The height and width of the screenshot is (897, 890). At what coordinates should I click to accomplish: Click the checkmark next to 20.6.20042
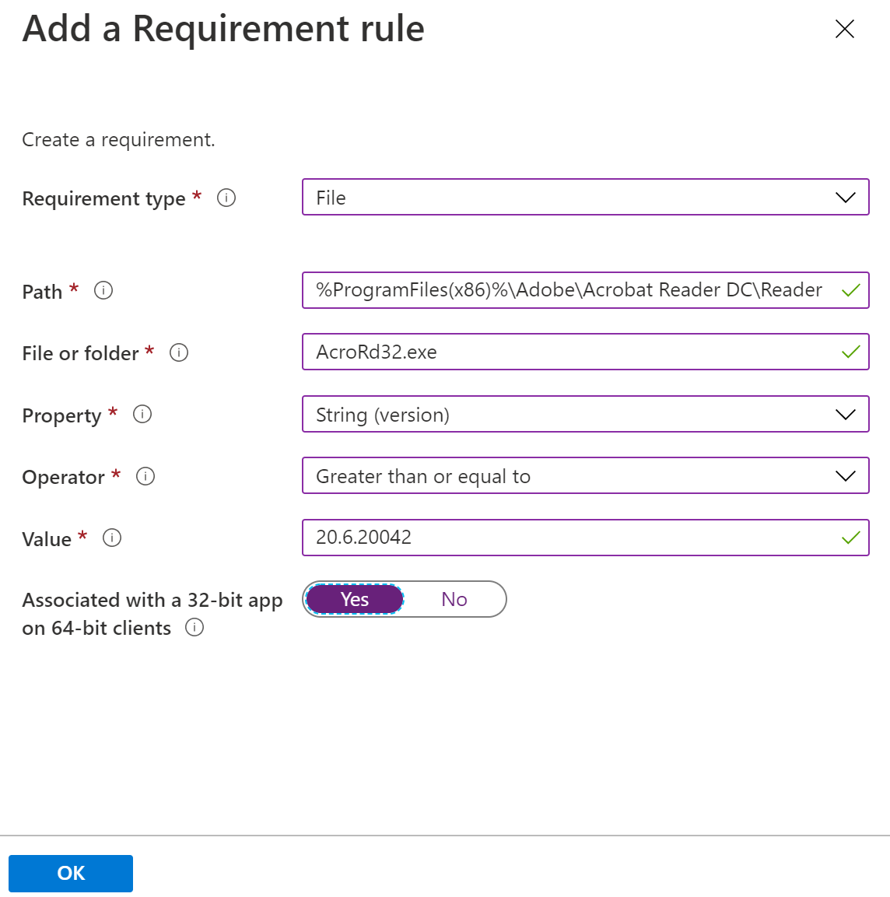(852, 537)
